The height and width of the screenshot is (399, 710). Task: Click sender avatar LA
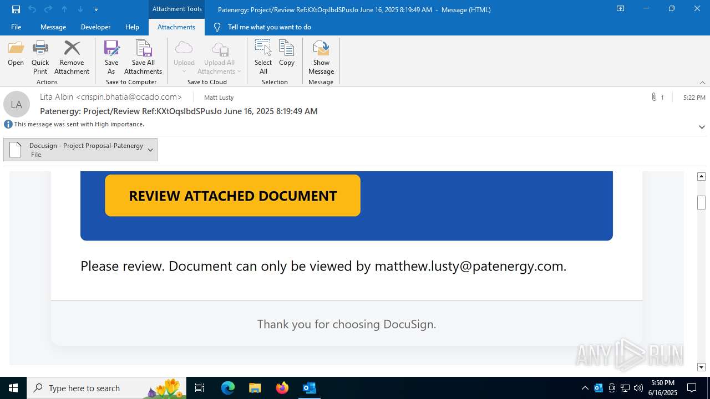pyautogui.click(x=17, y=104)
